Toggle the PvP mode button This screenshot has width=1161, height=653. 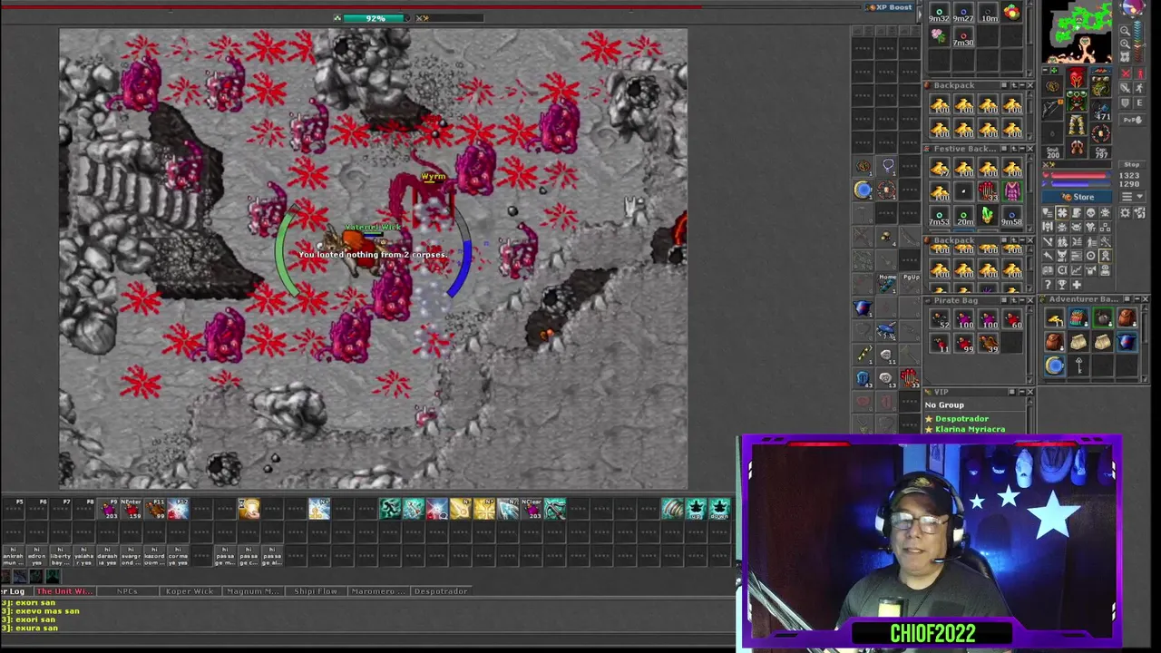point(1132,120)
